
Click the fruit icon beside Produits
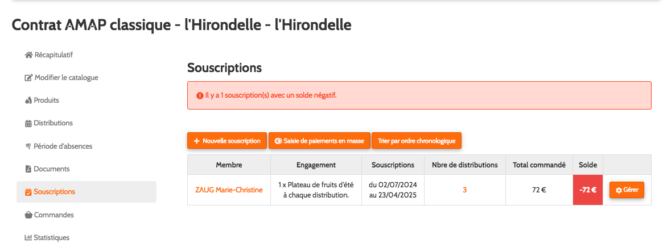click(x=28, y=100)
